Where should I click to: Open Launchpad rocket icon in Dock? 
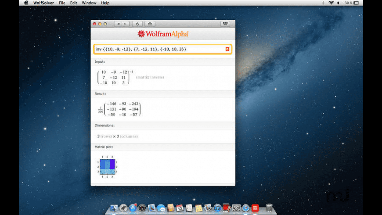(123, 208)
